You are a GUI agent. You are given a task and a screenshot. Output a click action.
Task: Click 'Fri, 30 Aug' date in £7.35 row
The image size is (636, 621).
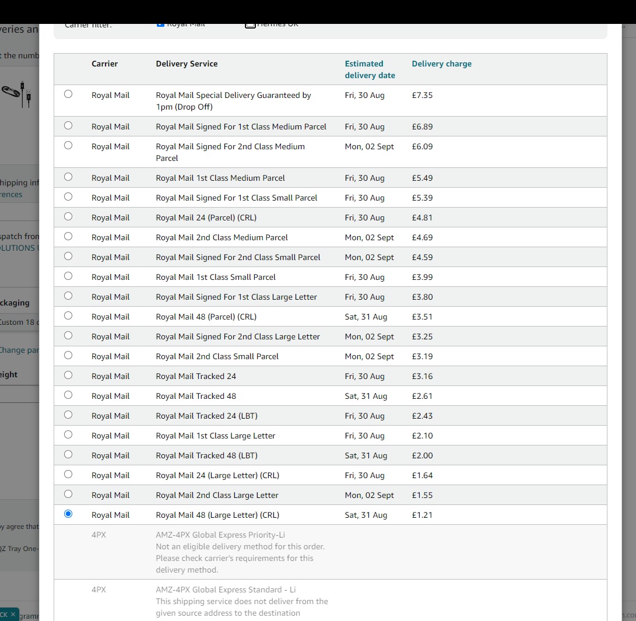(x=365, y=95)
